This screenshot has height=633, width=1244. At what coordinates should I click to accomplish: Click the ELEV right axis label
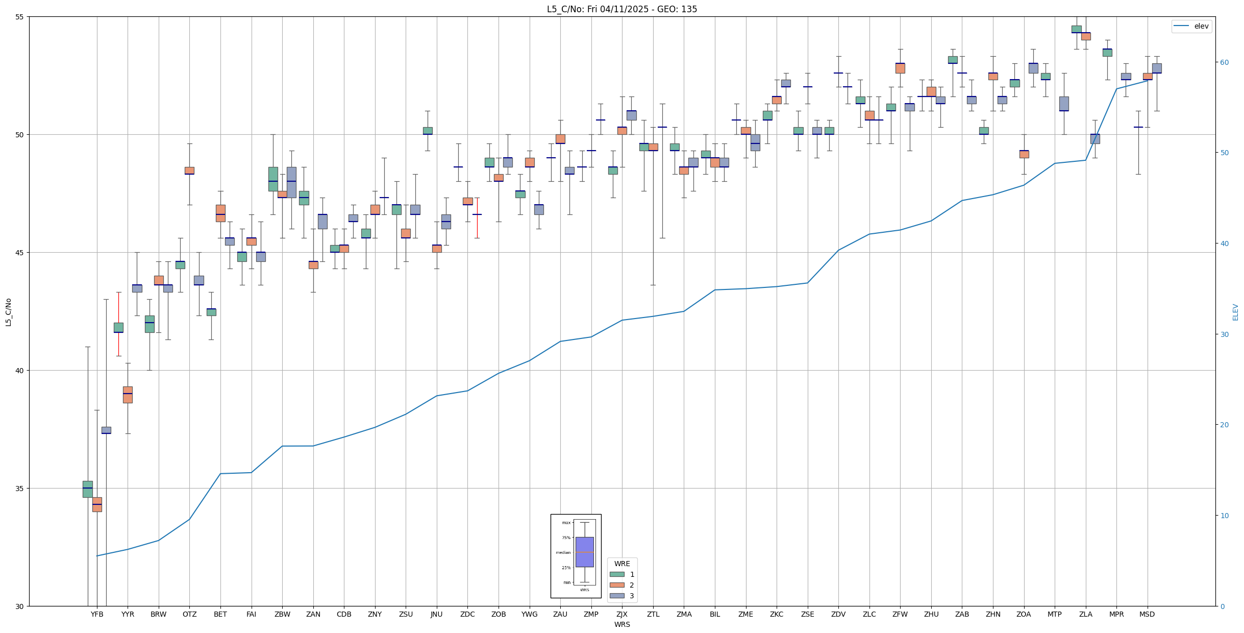(x=1235, y=312)
